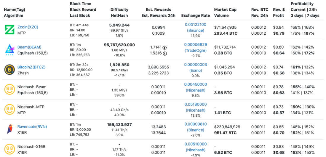Click the Beam coin logo icon

[9, 50]
